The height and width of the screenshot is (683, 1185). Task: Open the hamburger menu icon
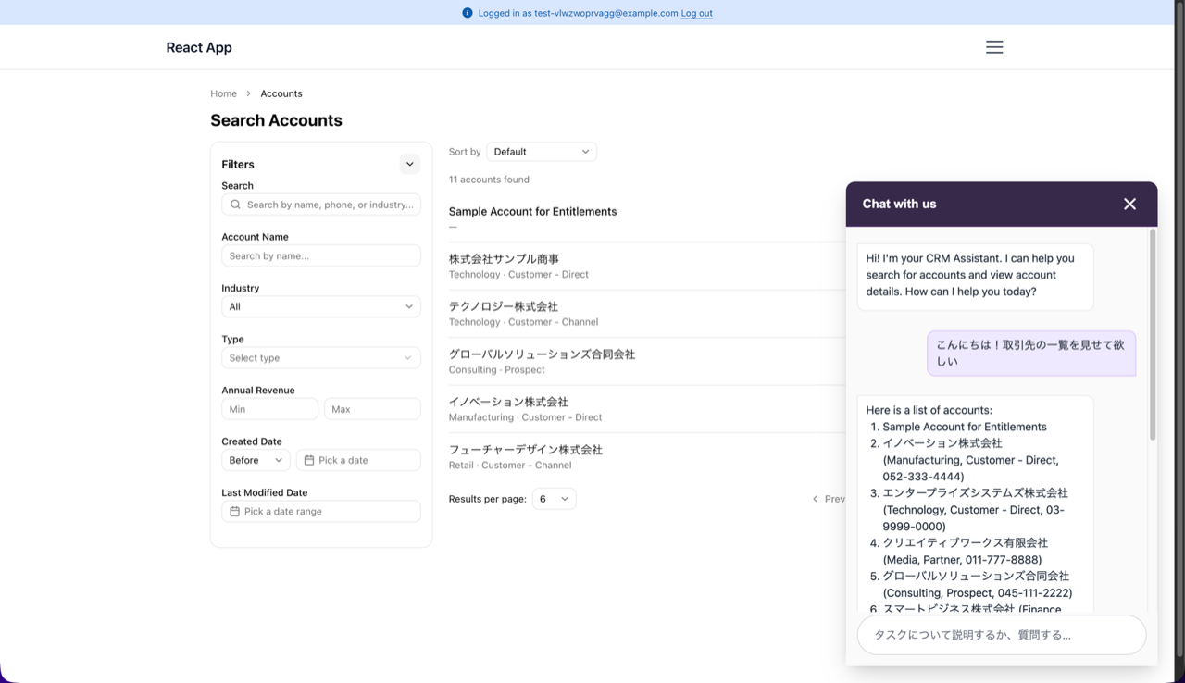993,47
